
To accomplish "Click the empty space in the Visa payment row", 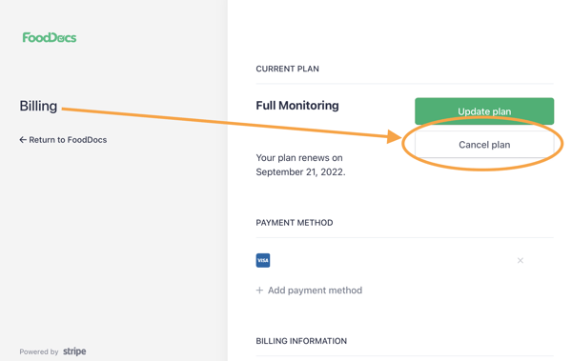I will point(392,260).
